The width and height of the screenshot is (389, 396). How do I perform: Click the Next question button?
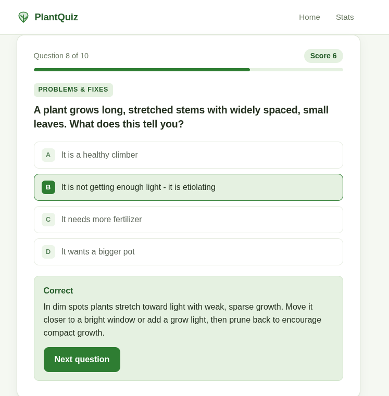click(x=82, y=360)
